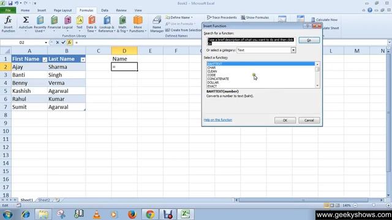The width and height of the screenshot is (392, 220).
Task: Click the Go button in Insert Function
Action: coord(309,40)
